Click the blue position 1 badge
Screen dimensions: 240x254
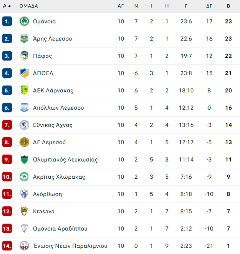[7, 21]
